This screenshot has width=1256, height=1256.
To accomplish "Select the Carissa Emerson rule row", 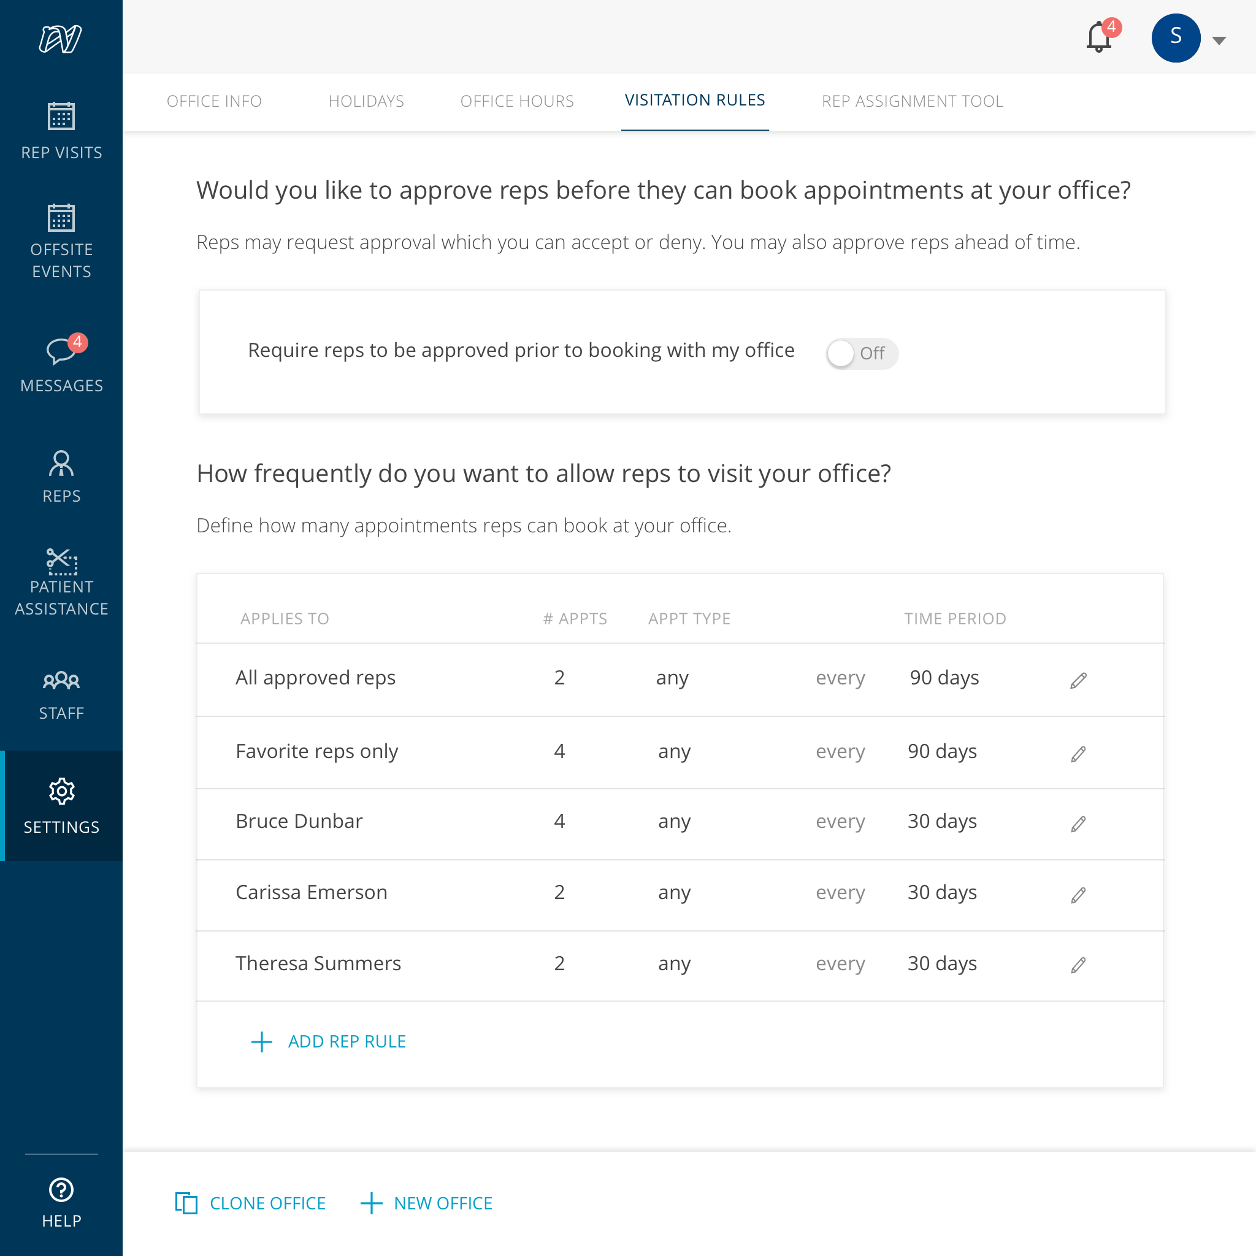I will (312, 892).
